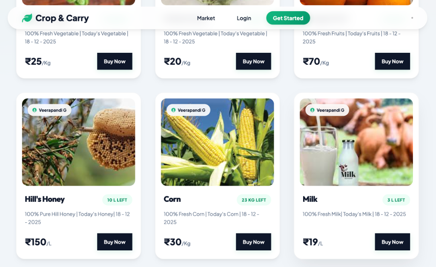Buy Now on the Milk card
436x267 pixels.
392,242
